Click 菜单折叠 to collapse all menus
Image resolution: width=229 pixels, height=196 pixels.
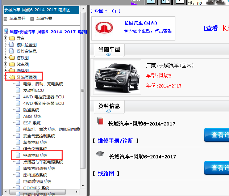[44, 18]
